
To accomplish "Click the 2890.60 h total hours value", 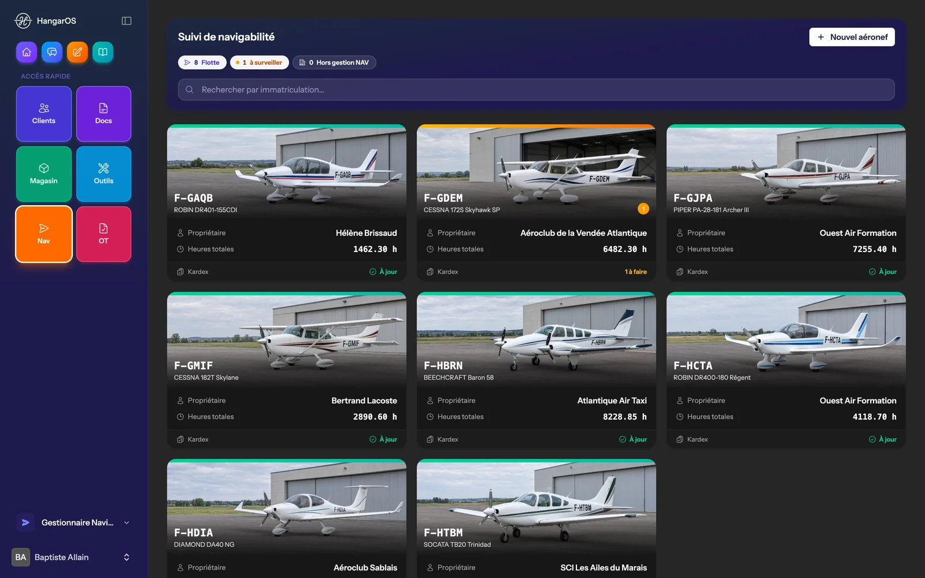I will [x=375, y=417].
